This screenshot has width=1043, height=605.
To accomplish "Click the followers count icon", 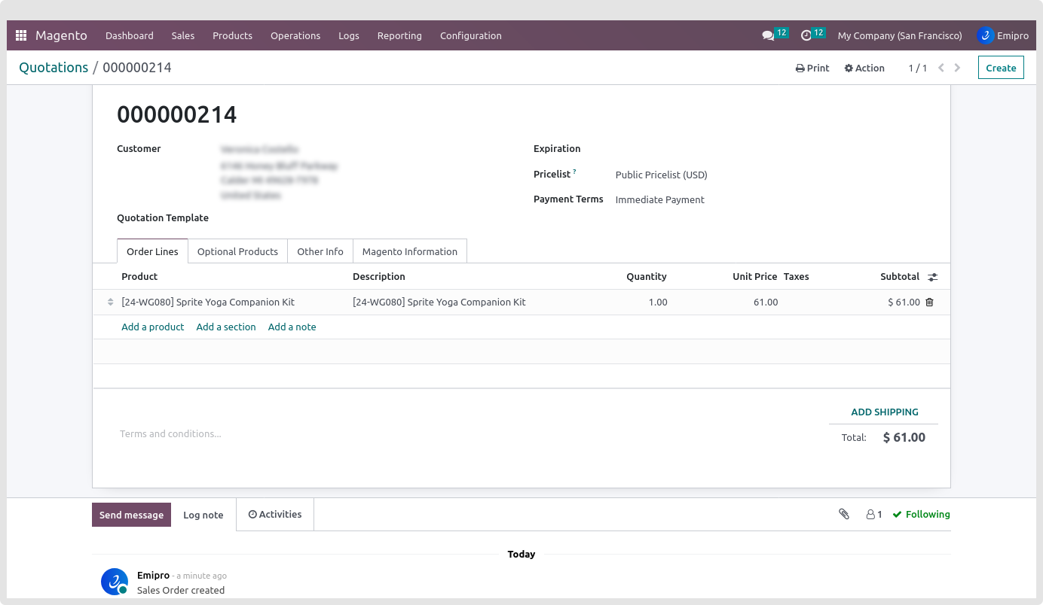I will click(x=873, y=515).
